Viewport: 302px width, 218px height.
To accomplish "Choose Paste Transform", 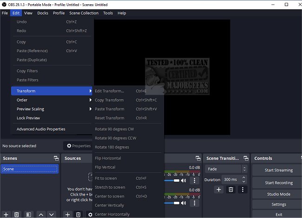I will pos(128,109).
